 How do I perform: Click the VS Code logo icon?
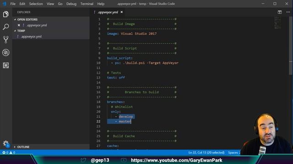pyautogui.click(x=5, y=4)
